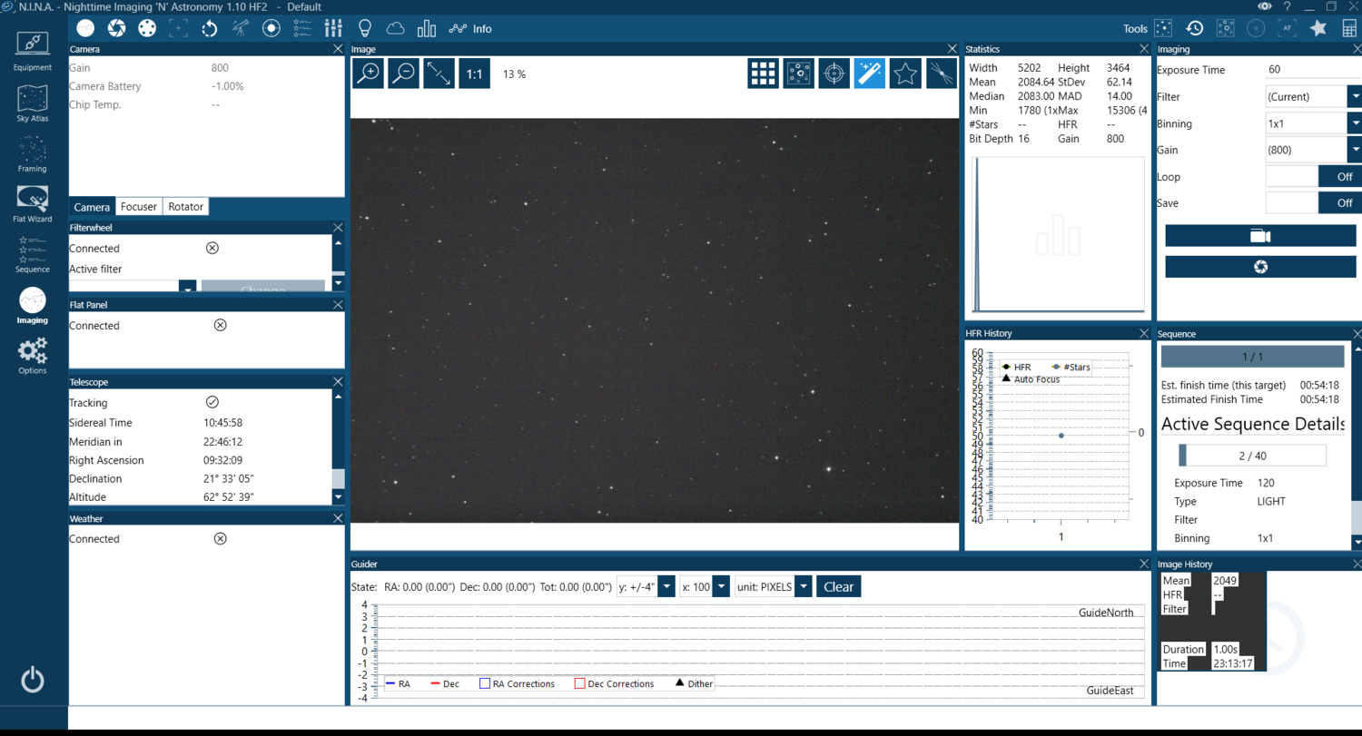Screen dimensions: 1362x736
Task: Switch to the Focuser tab
Action: [138, 207]
